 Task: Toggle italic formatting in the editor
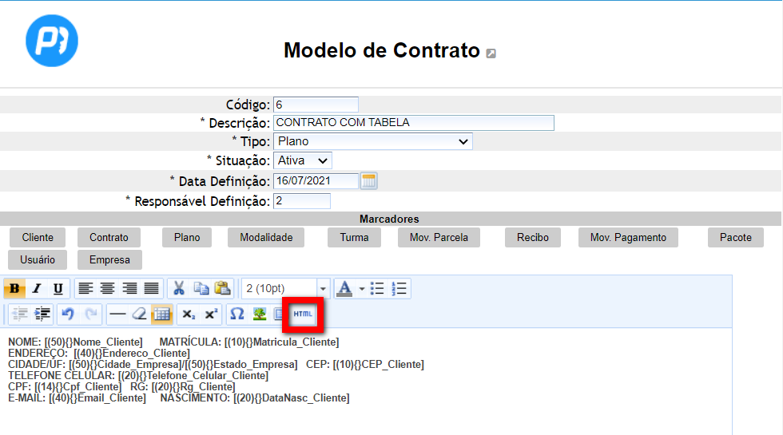36,289
